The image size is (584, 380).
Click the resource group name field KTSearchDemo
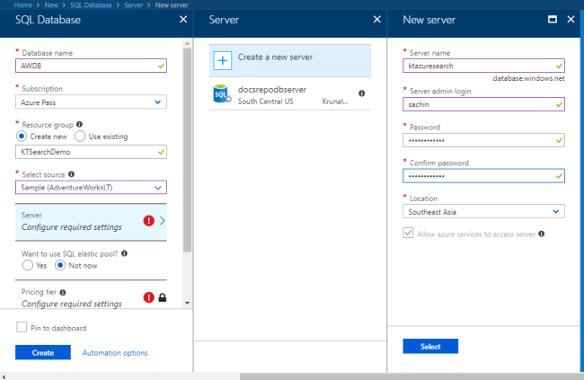pos(91,152)
